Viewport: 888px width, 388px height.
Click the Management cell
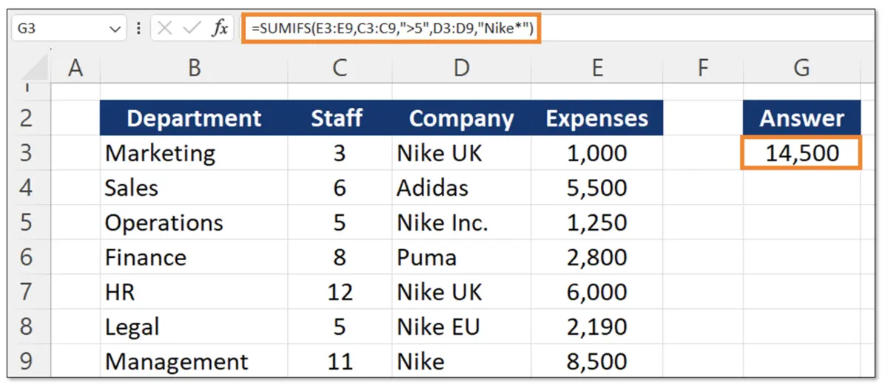point(195,361)
